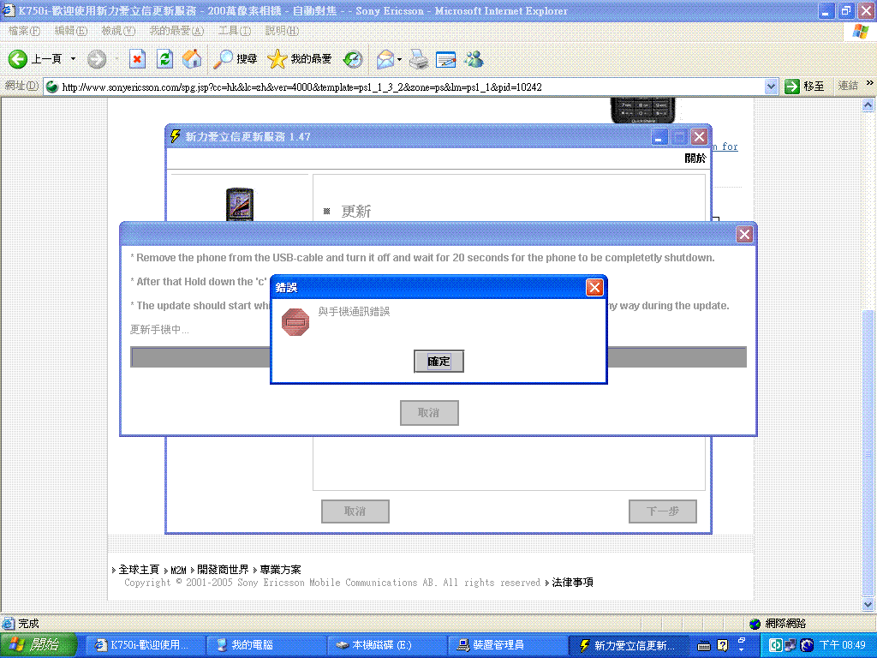
Task: Open the history pane icon
Action: tap(352, 59)
